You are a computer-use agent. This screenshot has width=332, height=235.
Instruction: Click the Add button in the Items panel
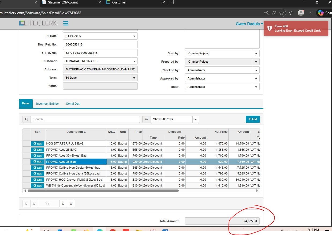click(x=252, y=119)
